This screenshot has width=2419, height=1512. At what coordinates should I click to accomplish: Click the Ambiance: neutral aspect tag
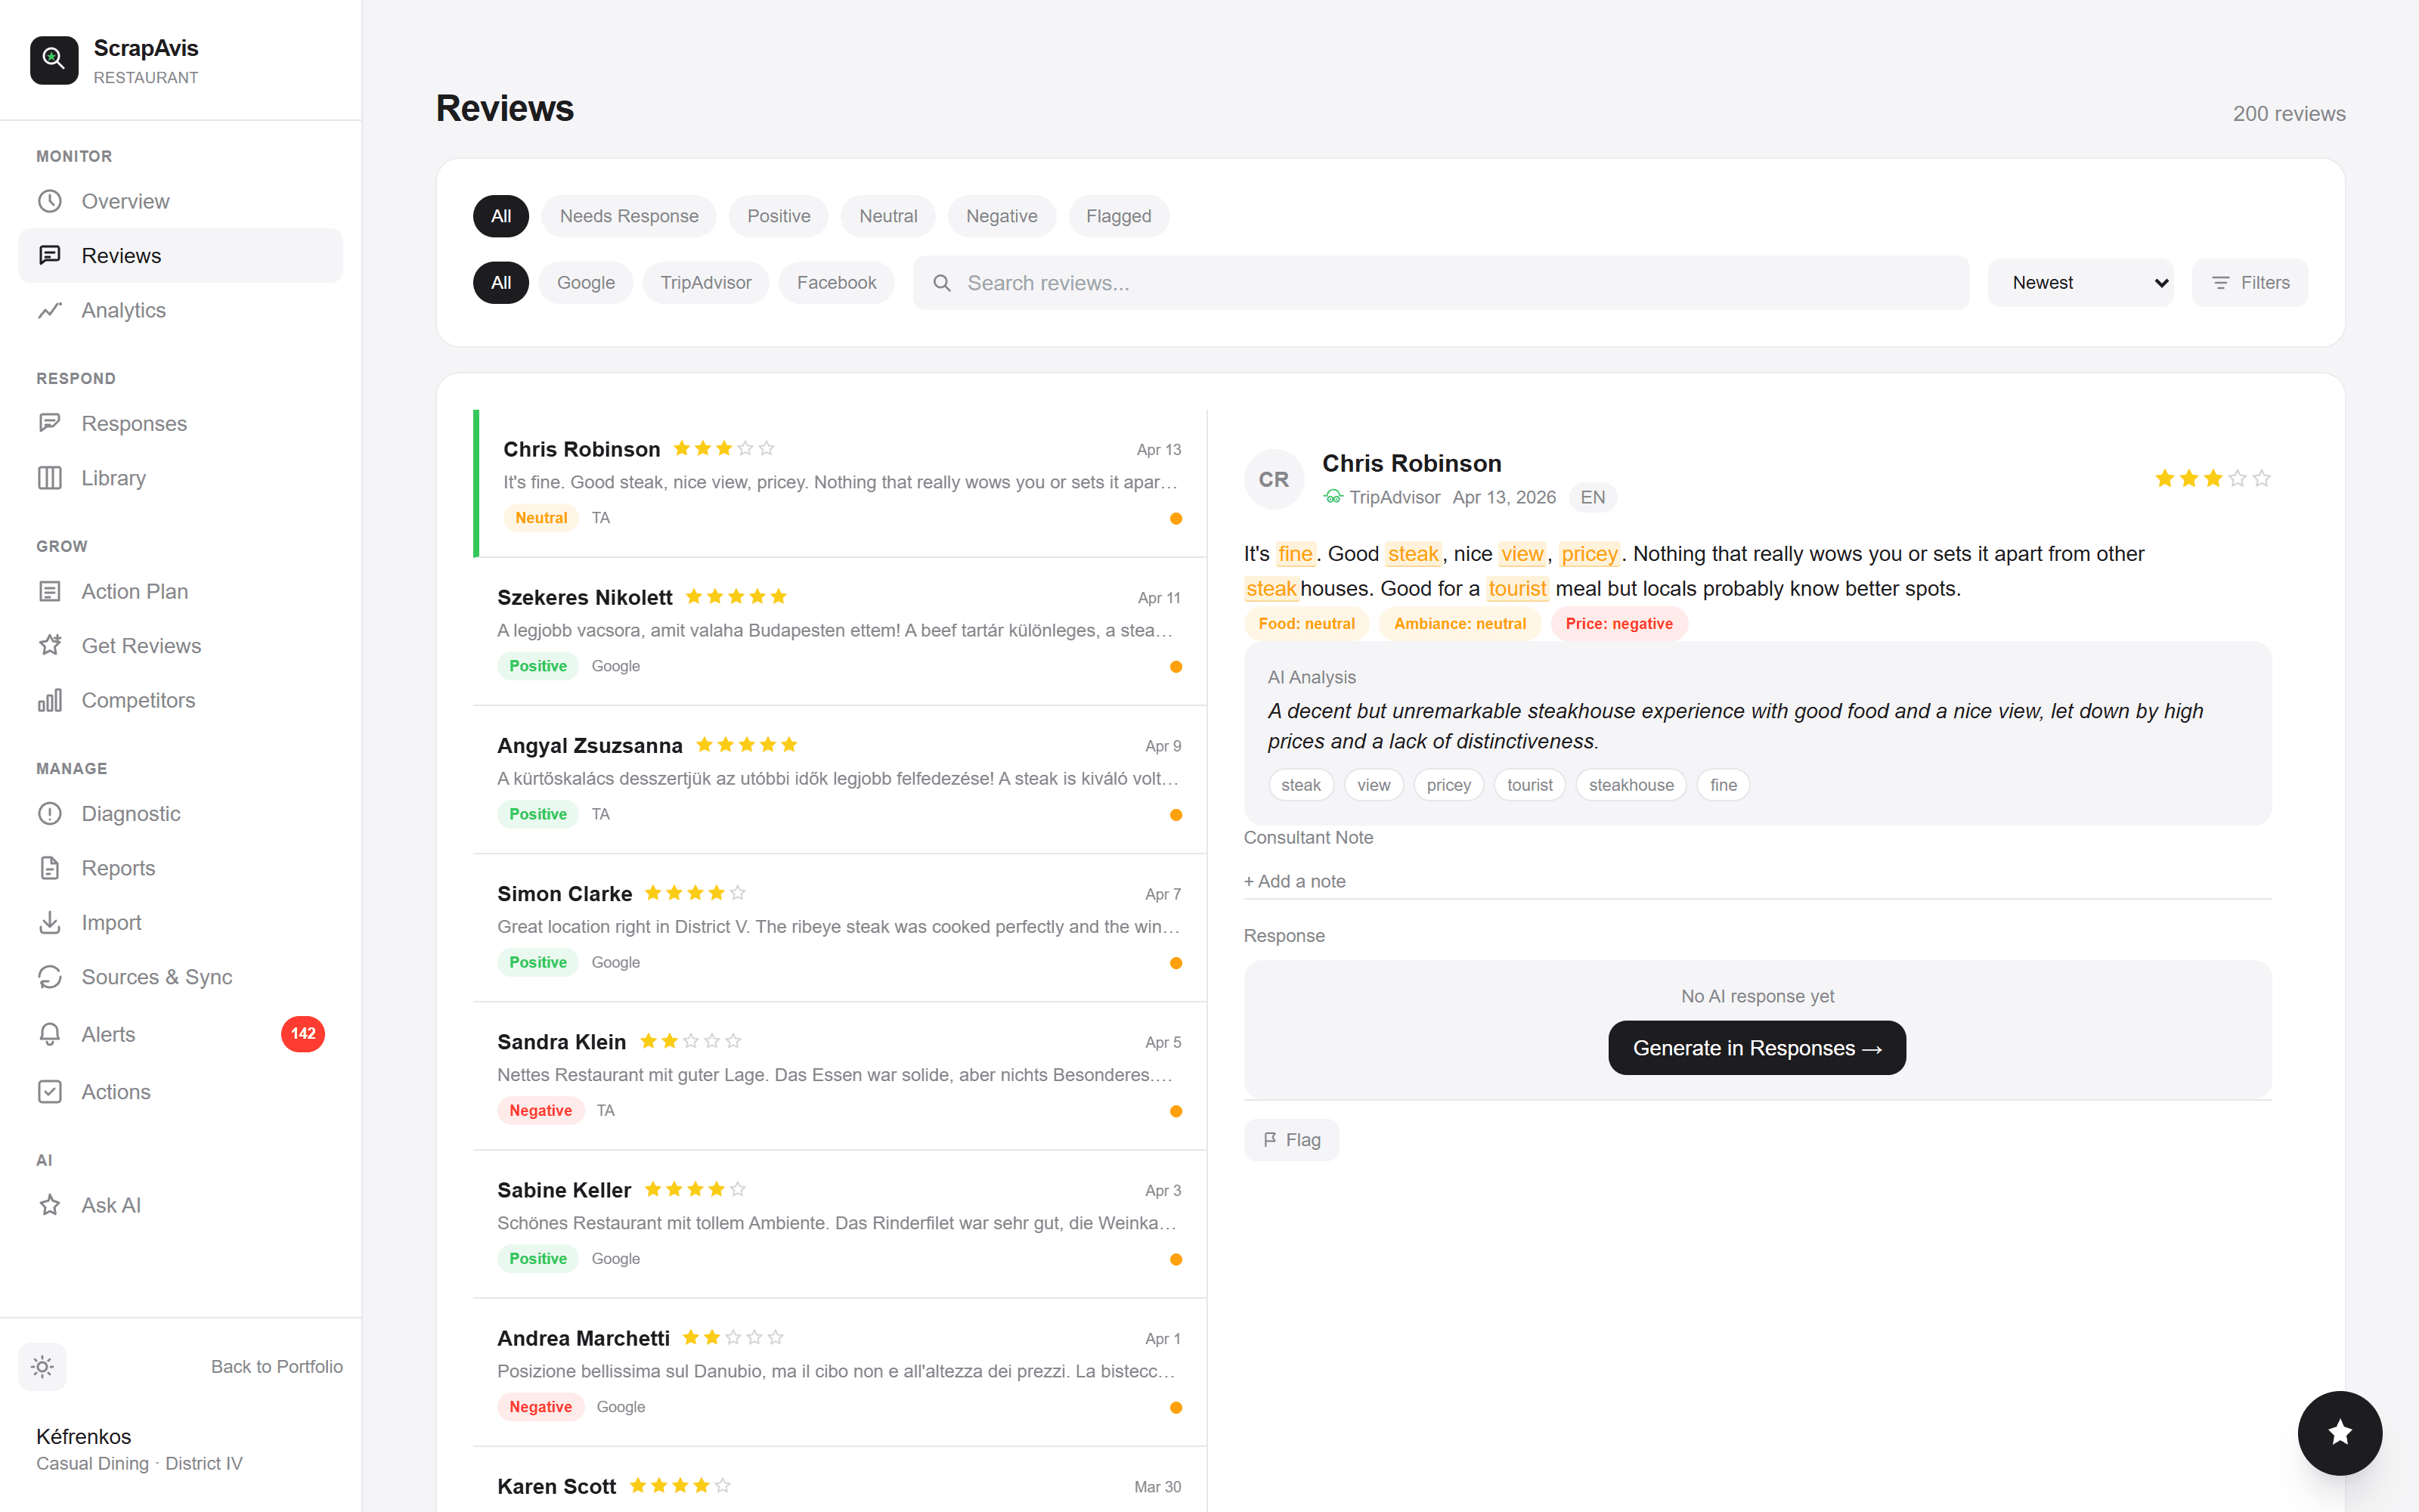point(1460,624)
